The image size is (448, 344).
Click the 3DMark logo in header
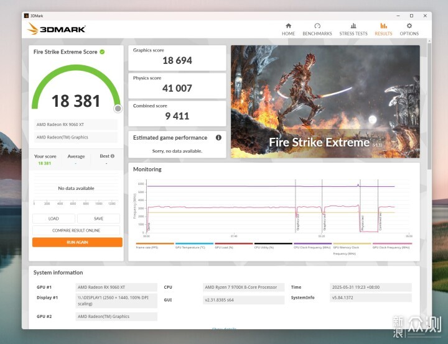tap(56, 29)
